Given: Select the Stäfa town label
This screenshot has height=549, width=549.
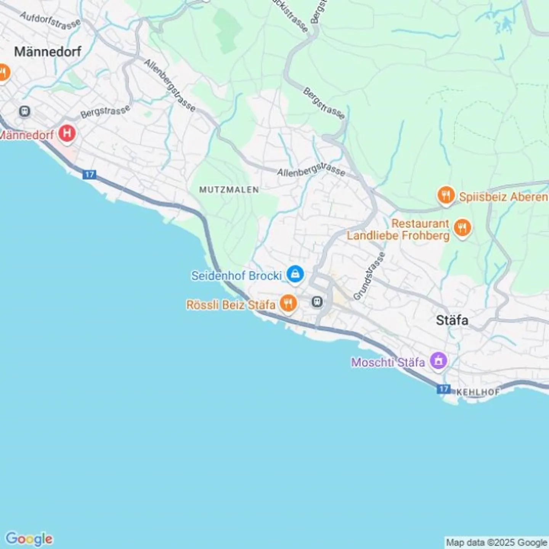Looking at the screenshot, I should click(452, 320).
